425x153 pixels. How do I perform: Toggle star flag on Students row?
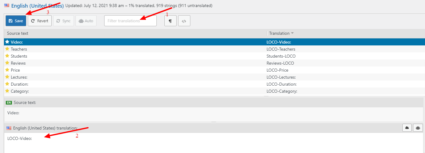coord(7,56)
